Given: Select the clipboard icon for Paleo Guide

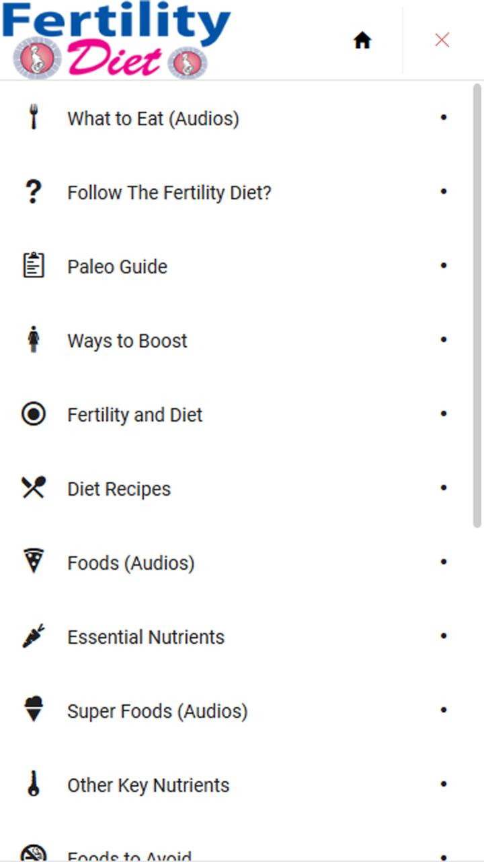Looking at the screenshot, I should [x=33, y=265].
